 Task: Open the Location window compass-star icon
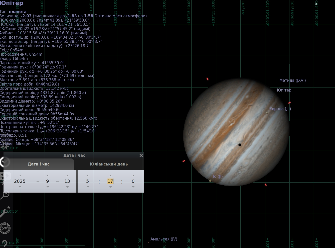coord(5,146)
